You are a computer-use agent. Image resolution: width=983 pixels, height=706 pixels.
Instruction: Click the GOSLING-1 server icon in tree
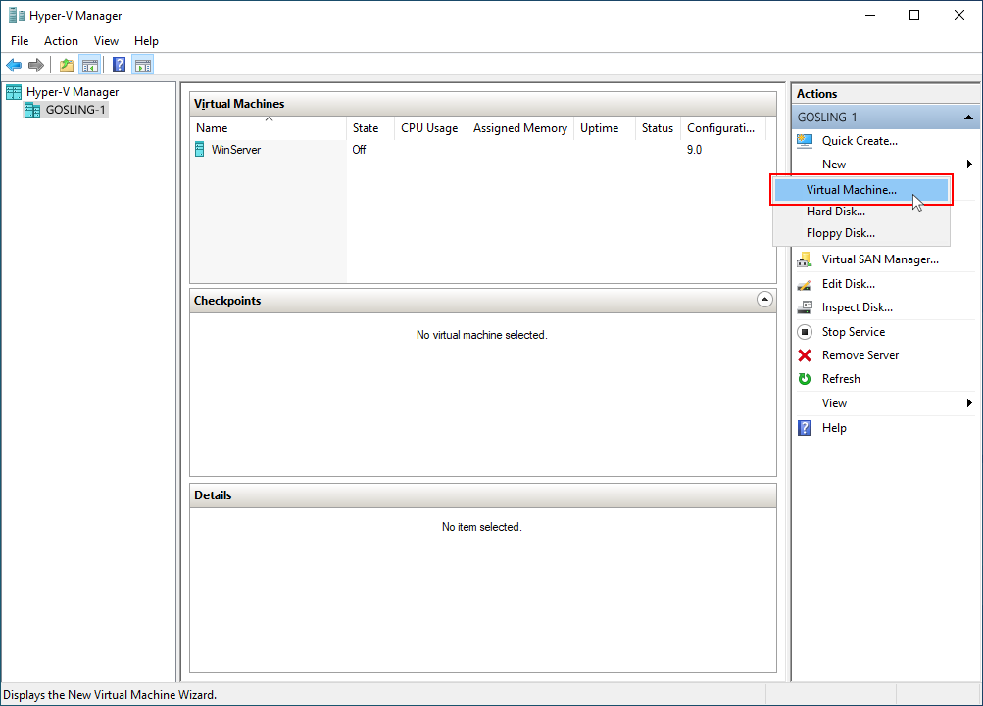32,110
